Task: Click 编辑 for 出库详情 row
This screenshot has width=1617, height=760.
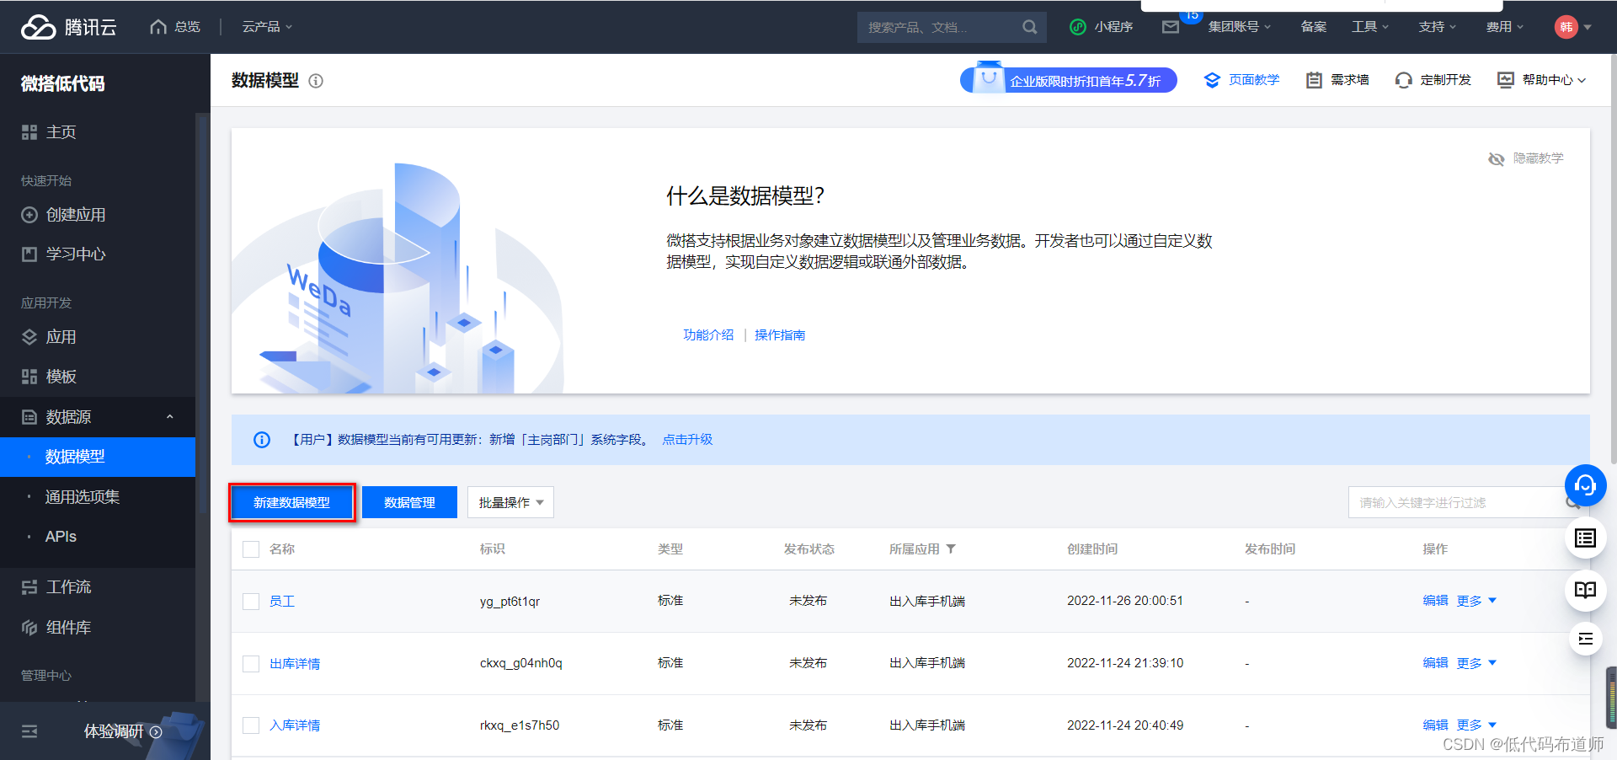Action: (1435, 663)
